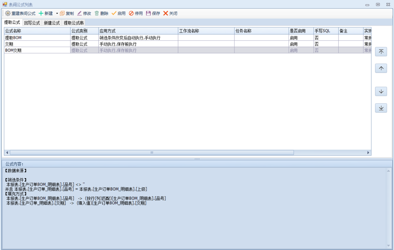Sort by 公式名称 column header
The height and width of the screenshot is (250, 394).
37,31
